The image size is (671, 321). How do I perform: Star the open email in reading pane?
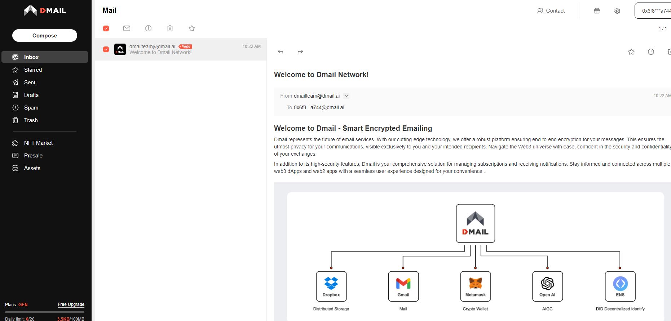631,52
